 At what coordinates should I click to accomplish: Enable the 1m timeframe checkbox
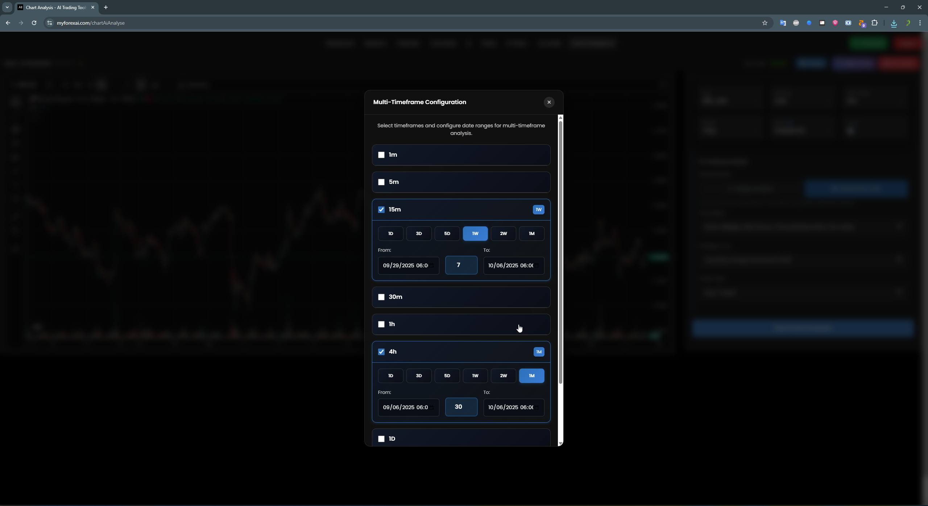pyautogui.click(x=381, y=155)
